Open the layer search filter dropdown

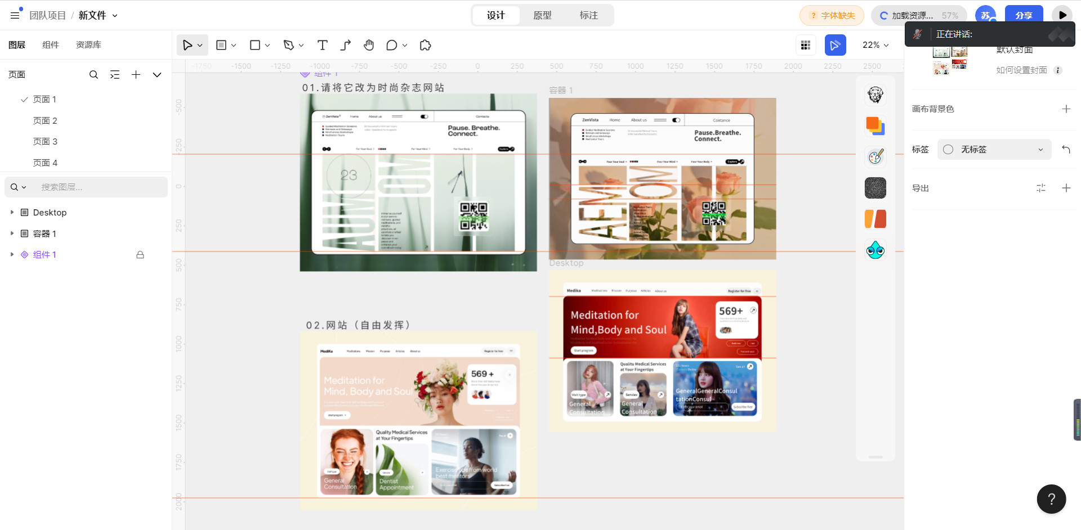tap(19, 187)
